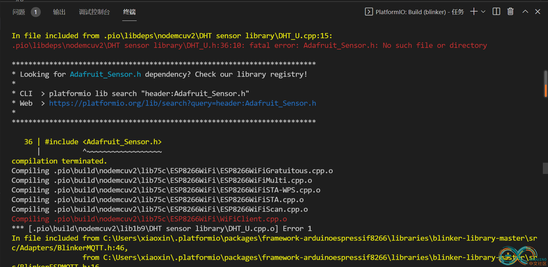The height and width of the screenshot is (267, 548).
Task: Click the red WiFiClient.cpp.o compiling line
Action: [x=149, y=219]
